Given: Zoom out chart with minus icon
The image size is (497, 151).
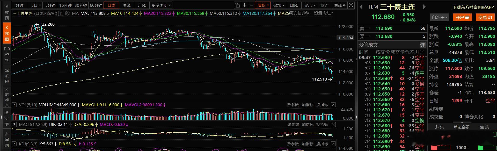Looking at the screenshot, I should [x=252, y=5].
